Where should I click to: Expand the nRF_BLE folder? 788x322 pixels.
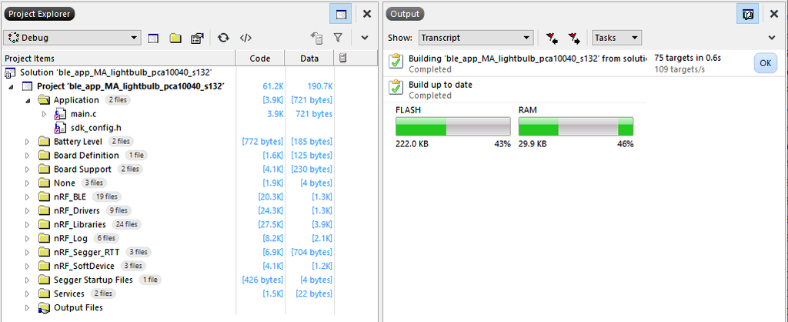[x=28, y=196]
